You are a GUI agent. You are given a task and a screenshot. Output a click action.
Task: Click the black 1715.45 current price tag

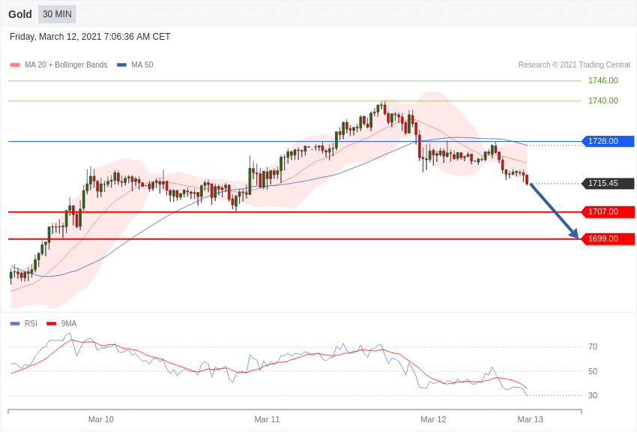609,183
